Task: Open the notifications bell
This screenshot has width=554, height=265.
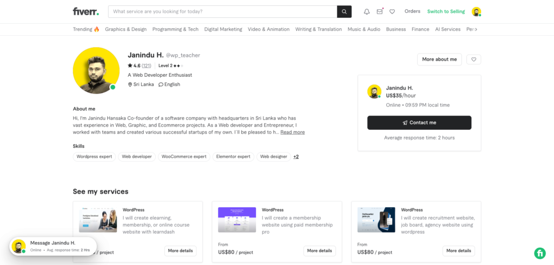Action: tap(367, 11)
